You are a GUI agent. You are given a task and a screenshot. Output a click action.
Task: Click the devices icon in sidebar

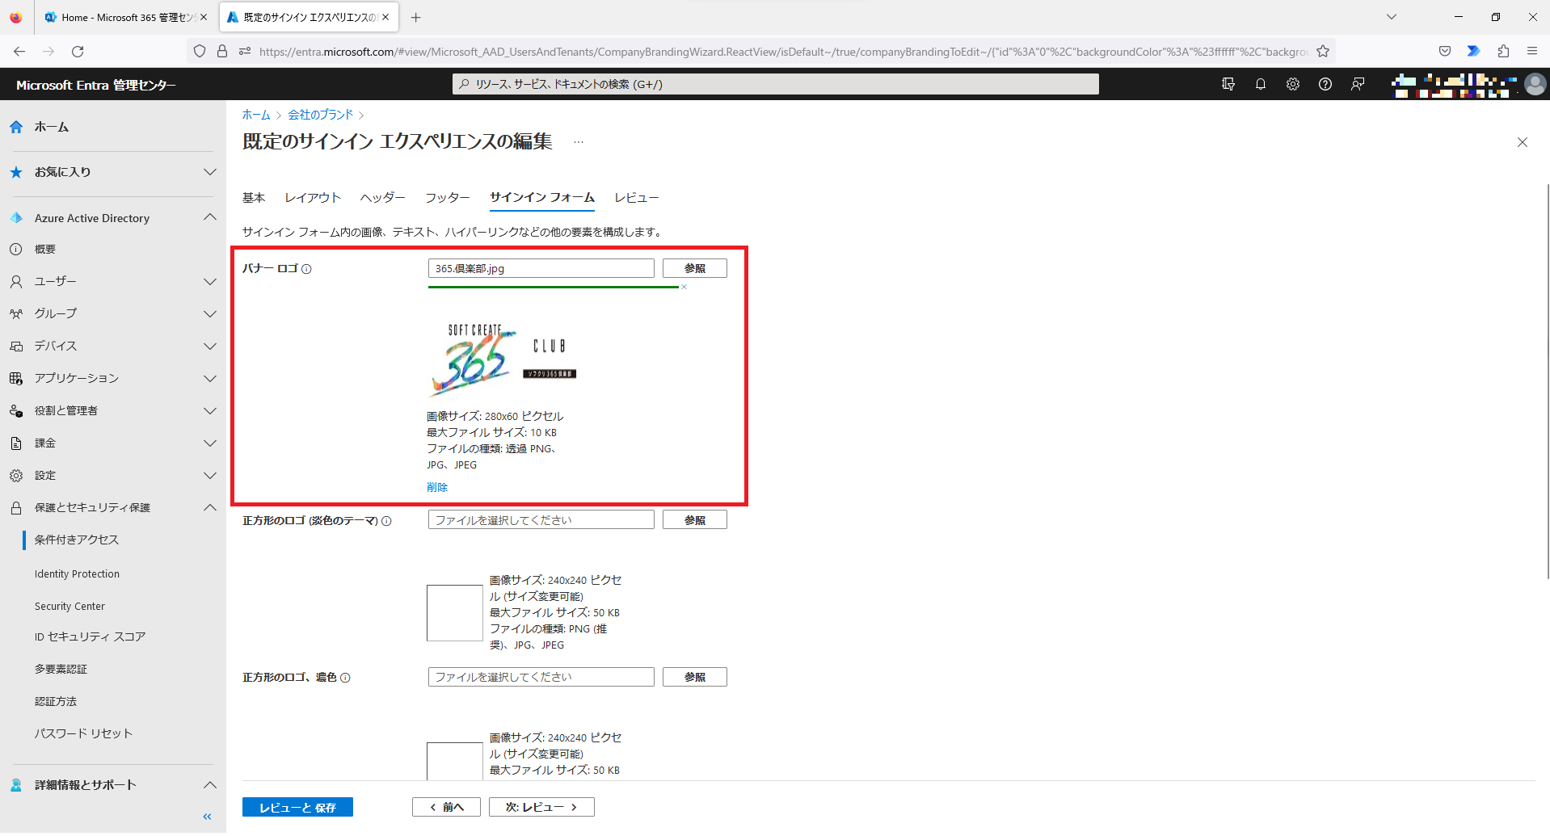16,346
